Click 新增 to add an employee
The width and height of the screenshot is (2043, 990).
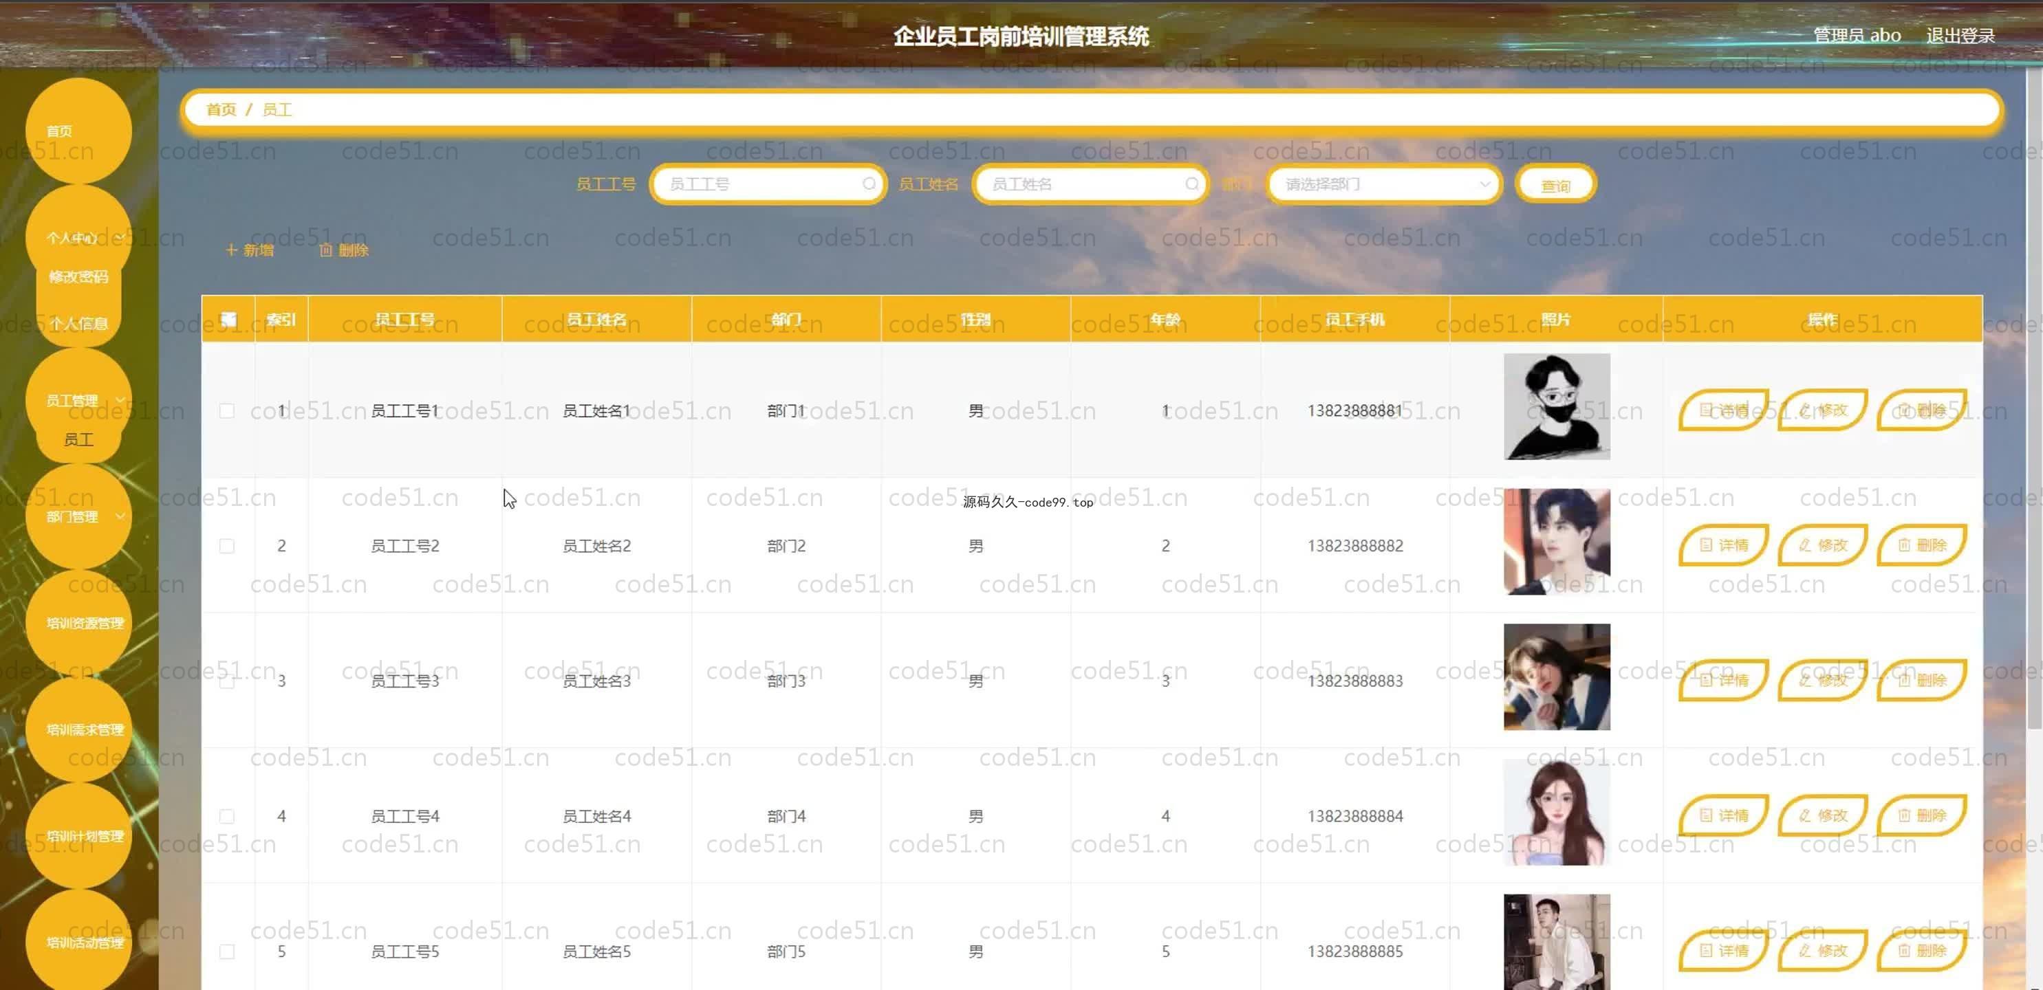point(250,250)
